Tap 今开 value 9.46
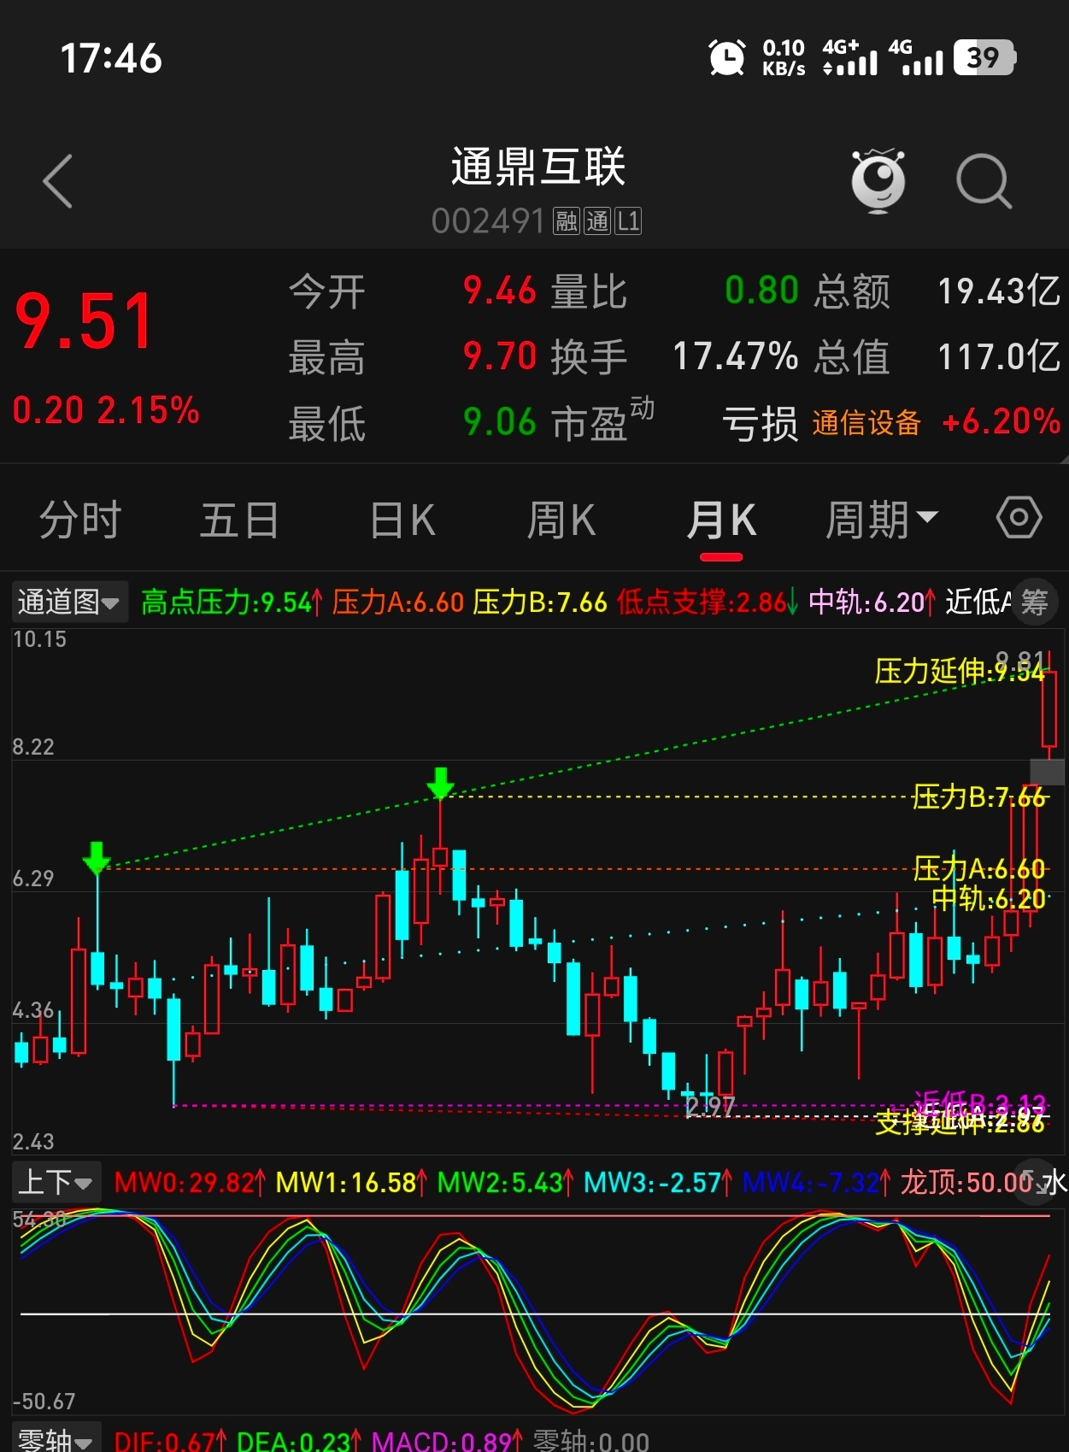This screenshot has width=1069, height=1452. pos(500,291)
